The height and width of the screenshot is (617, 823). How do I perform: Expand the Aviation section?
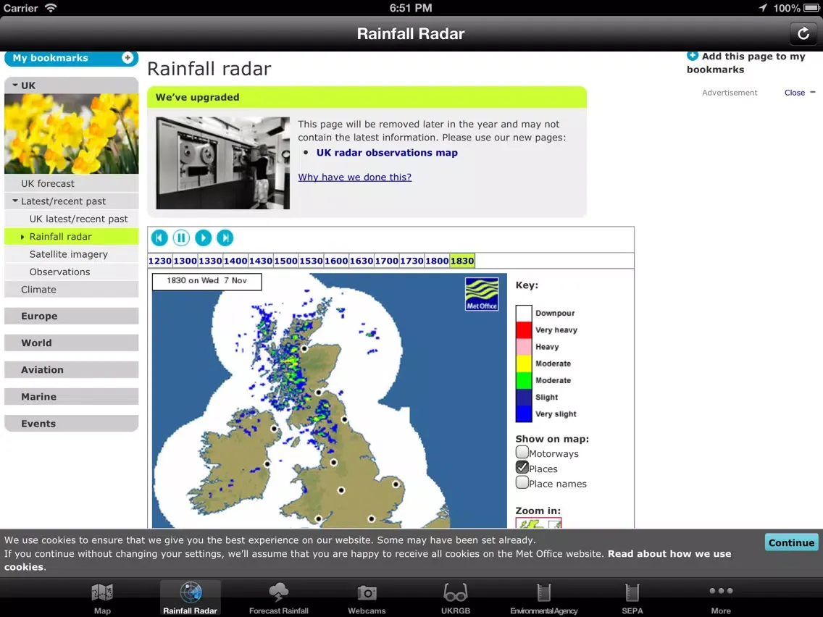[x=72, y=369]
